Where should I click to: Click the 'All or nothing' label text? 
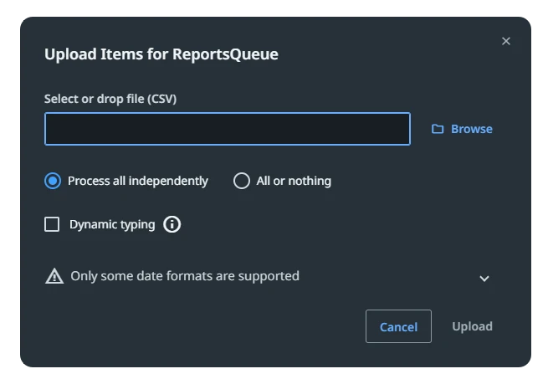(294, 181)
